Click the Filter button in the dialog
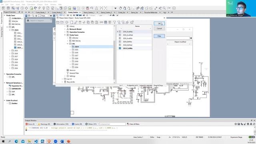The image size is (256, 144). coord(159,36)
